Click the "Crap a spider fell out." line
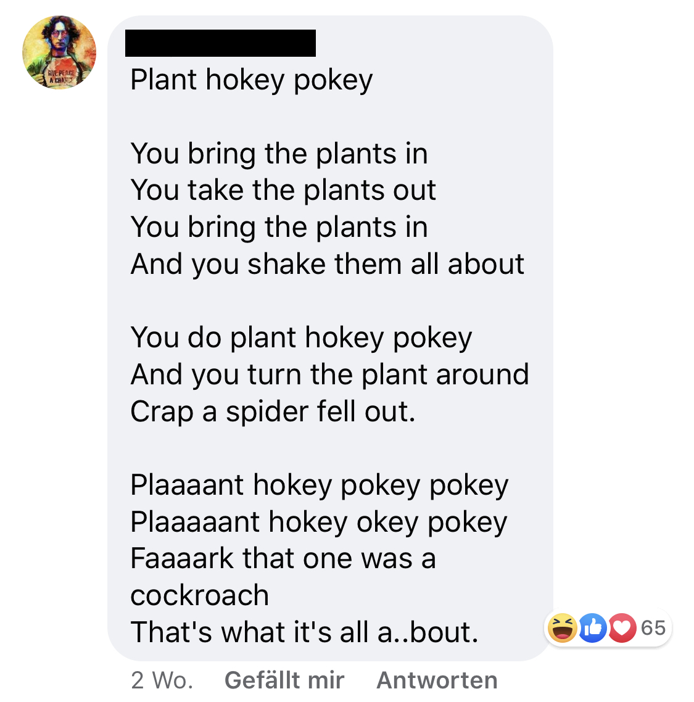Viewport: 694px width, 702px height. (x=273, y=411)
